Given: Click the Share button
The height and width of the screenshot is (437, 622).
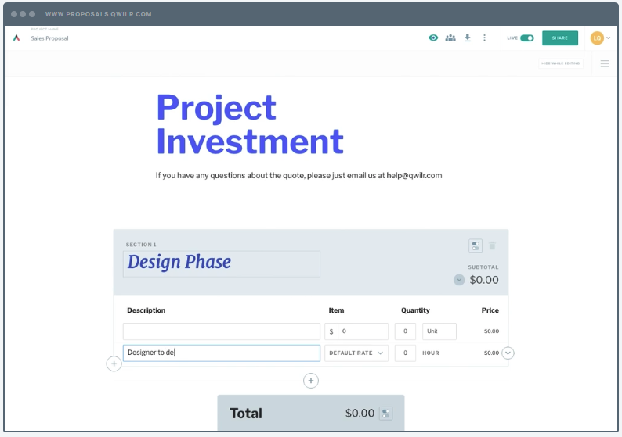Looking at the screenshot, I should (560, 38).
